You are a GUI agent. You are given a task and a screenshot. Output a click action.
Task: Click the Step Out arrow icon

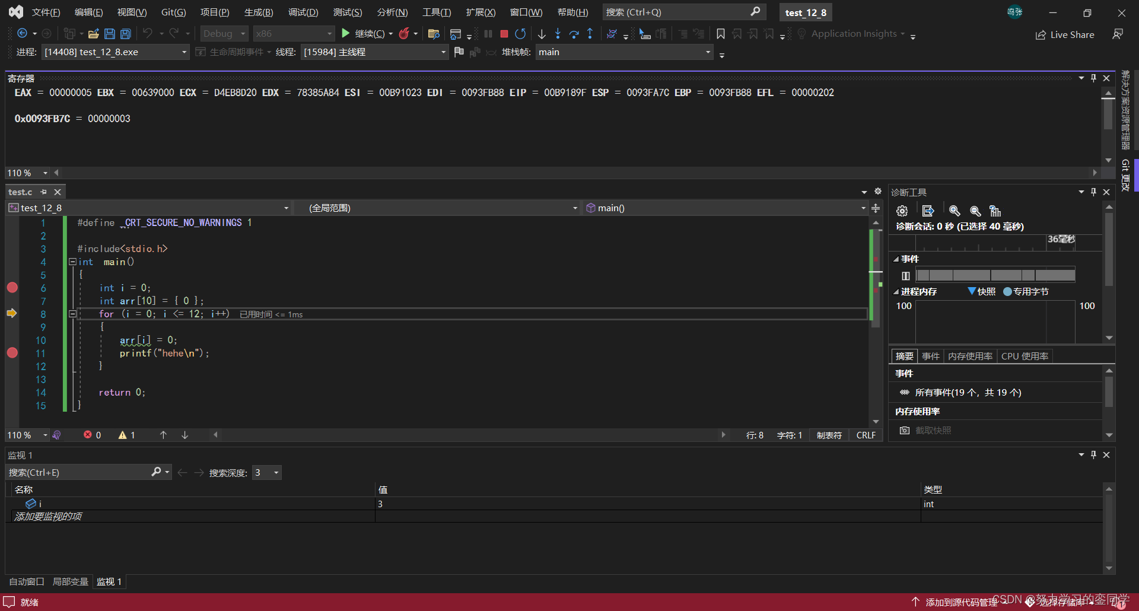[x=590, y=34]
